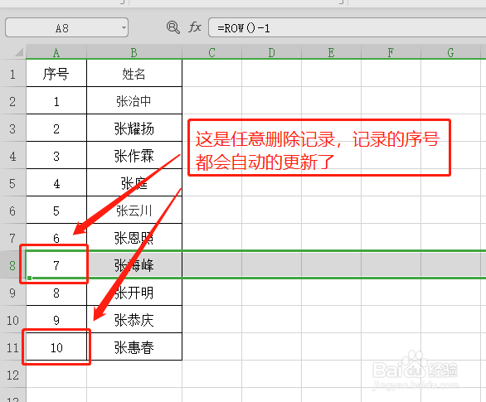This screenshot has height=402, width=486.
Task: Select cell A11 with number 10
Action: click(56, 346)
